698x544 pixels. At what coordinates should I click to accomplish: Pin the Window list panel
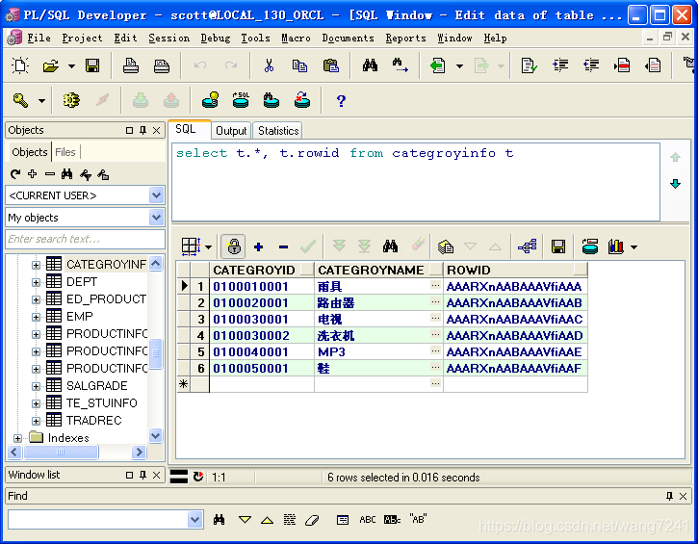click(x=142, y=475)
